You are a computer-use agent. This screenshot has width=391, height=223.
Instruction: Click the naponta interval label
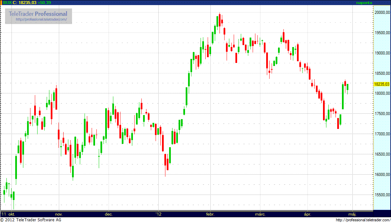pos(364,3)
